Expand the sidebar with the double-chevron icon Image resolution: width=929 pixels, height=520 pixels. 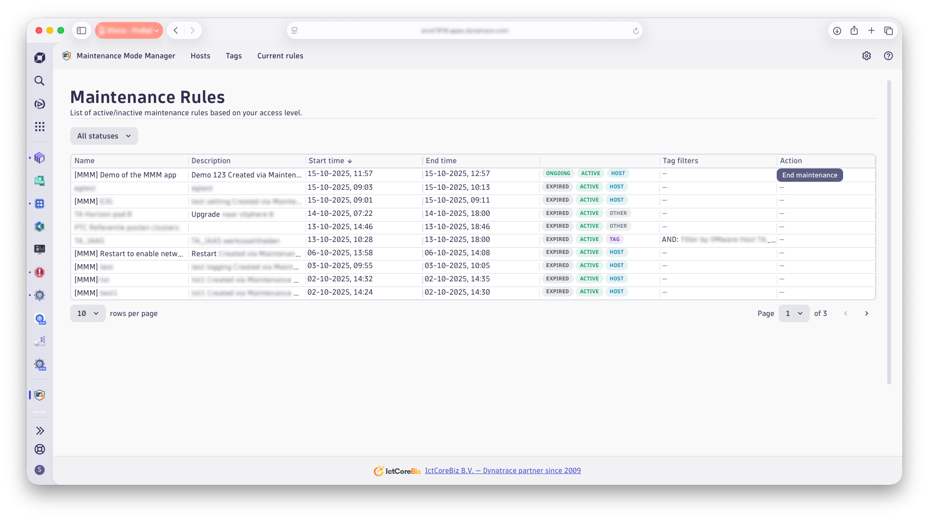pos(39,430)
